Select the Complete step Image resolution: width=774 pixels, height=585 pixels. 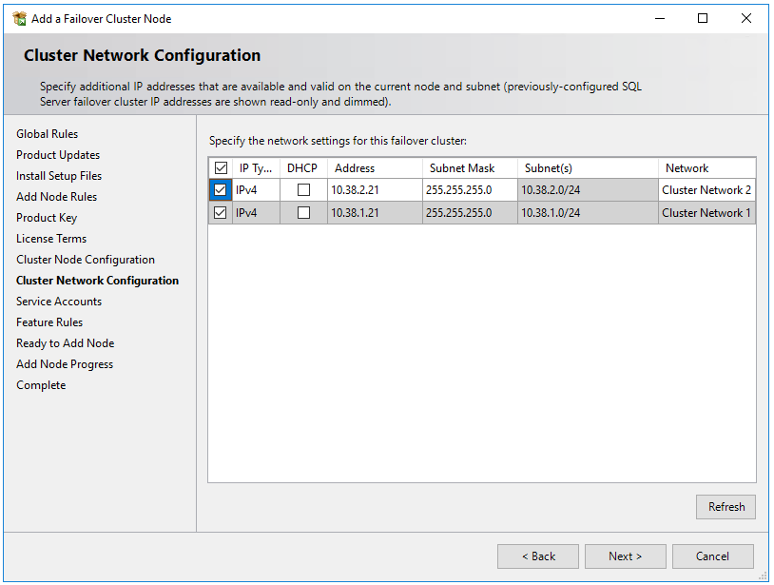(x=41, y=384)
